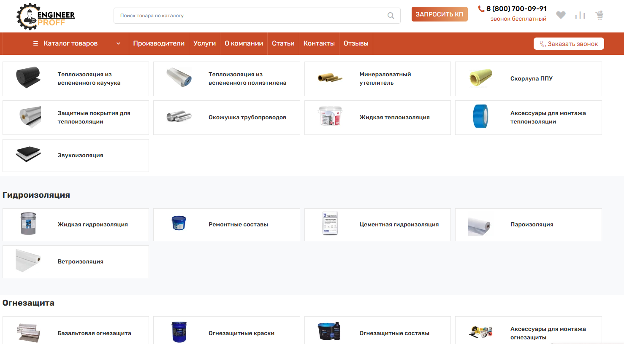This screenshot has width=624, height=344.
Task: Click the Гидроизоляция section heading
Action: point(36,195)
